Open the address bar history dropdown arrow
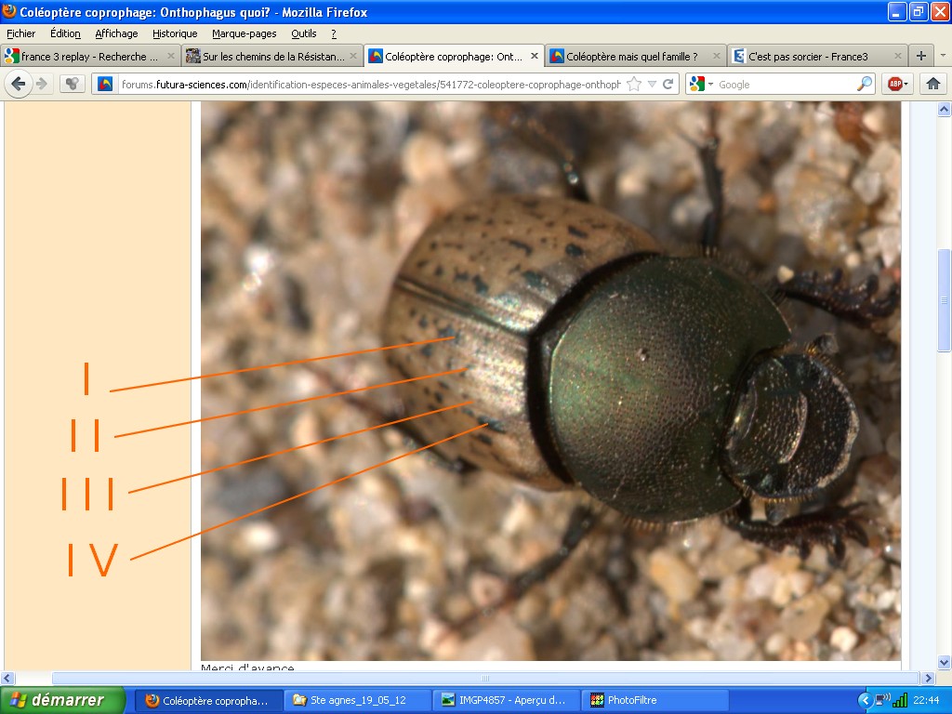952x714 pixels. (652, 84)
